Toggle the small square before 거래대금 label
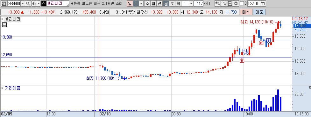Image resolution: width=311 pixels, height=117 pixels. tap(2, 88)
